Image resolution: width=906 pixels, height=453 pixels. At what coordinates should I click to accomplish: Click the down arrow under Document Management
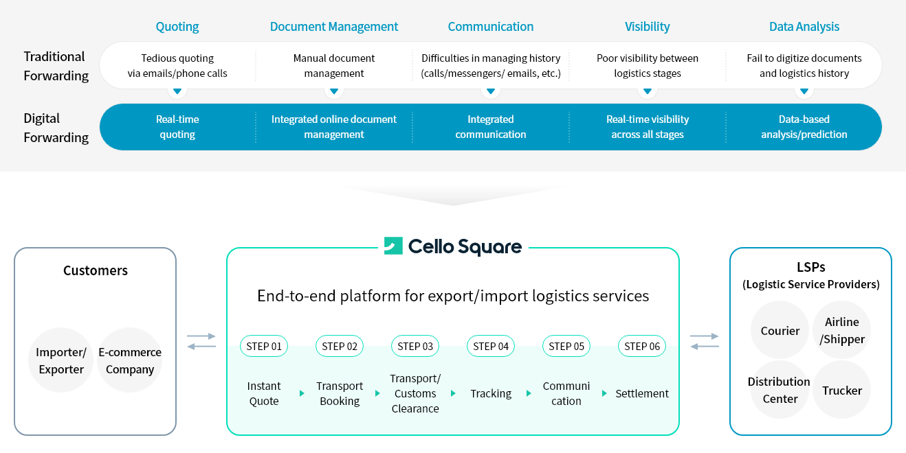pyautogui.click(x=334, y=91)
